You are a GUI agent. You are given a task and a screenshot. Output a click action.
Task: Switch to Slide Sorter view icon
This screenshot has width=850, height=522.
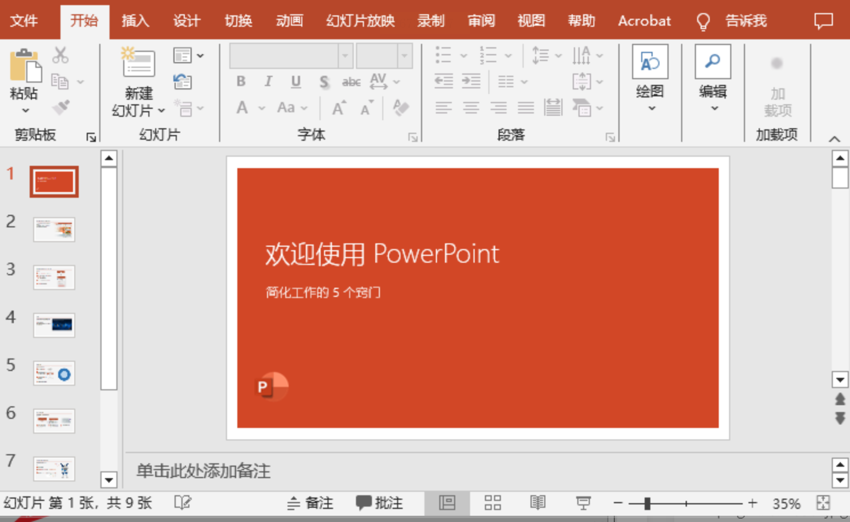click(x=492, y=503)
